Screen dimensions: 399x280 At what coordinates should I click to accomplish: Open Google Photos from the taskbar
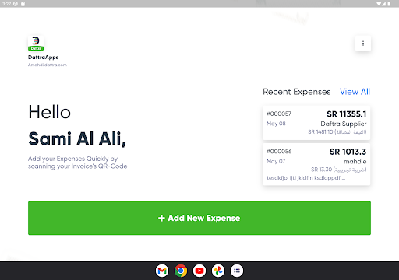coord(218,271)
